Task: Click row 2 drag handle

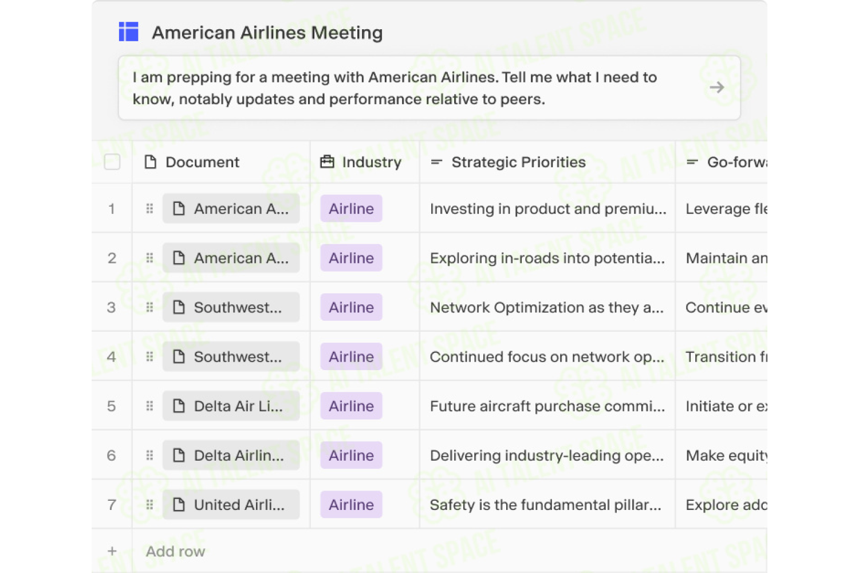Action: coord(149,258)
